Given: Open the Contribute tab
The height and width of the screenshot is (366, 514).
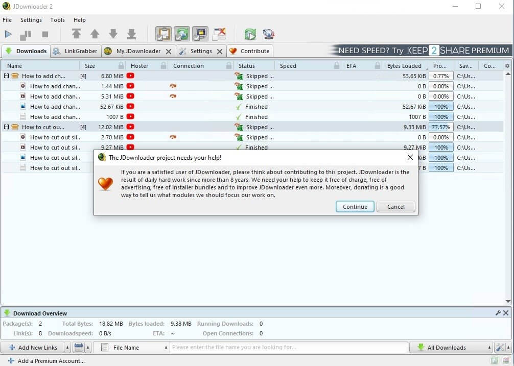Looking at the screenshot, I should [x=249, y=51].
